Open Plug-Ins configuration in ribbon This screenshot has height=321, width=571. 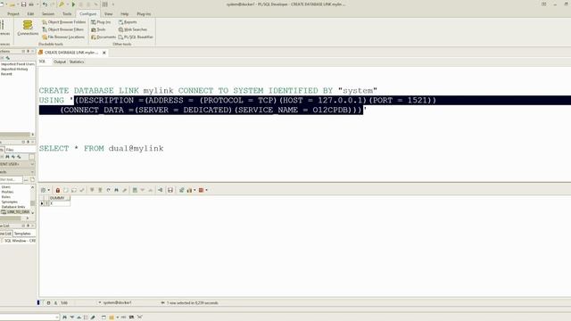pyautogui.click(x=101, y=21)
